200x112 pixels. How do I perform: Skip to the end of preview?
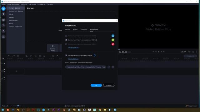[x=164, y=52]
